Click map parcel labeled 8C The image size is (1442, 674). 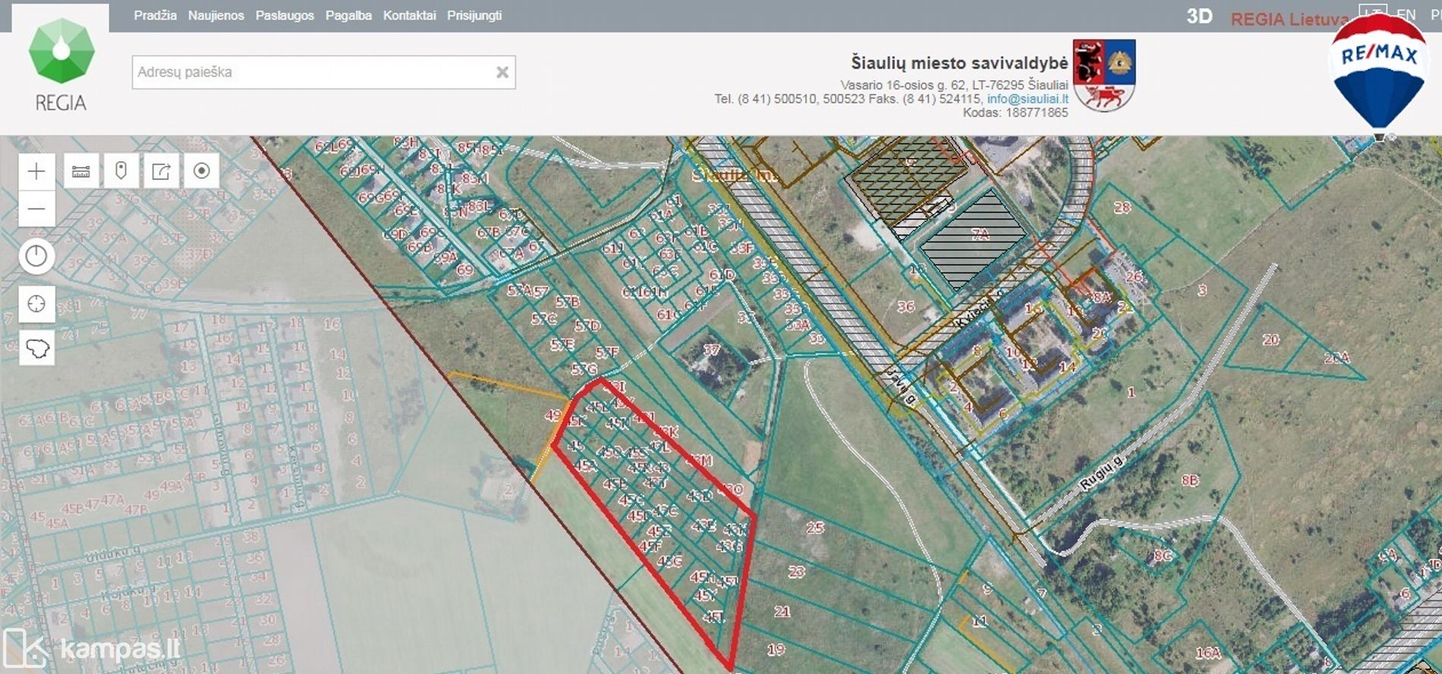(x=1163, y=556)
